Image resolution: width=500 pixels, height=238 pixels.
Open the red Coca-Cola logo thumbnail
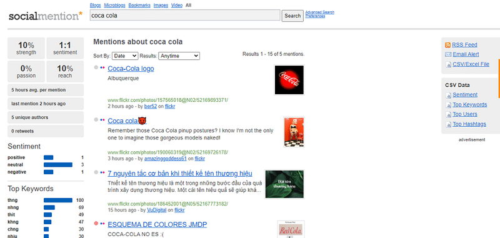289,80
